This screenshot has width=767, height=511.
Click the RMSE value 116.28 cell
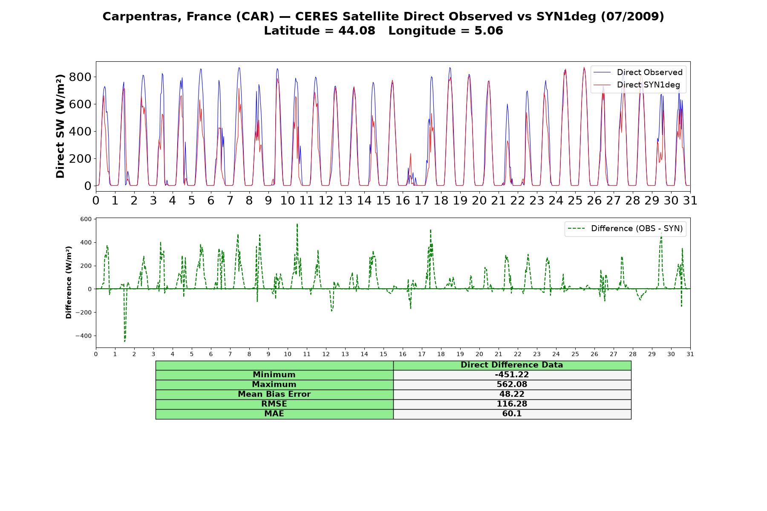click(512, 404)
